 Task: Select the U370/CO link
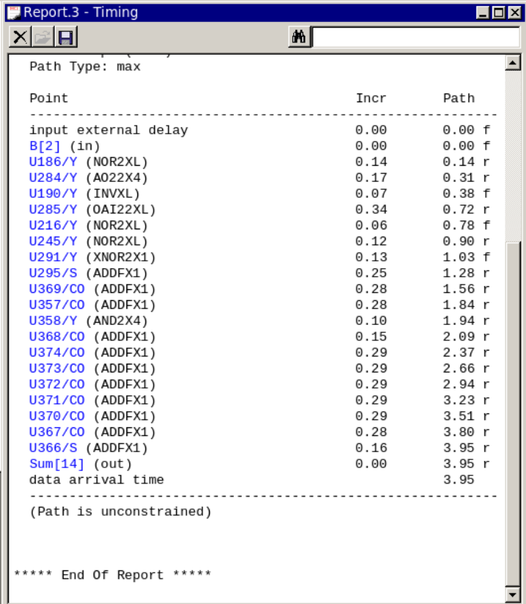[x=57, y=416]
